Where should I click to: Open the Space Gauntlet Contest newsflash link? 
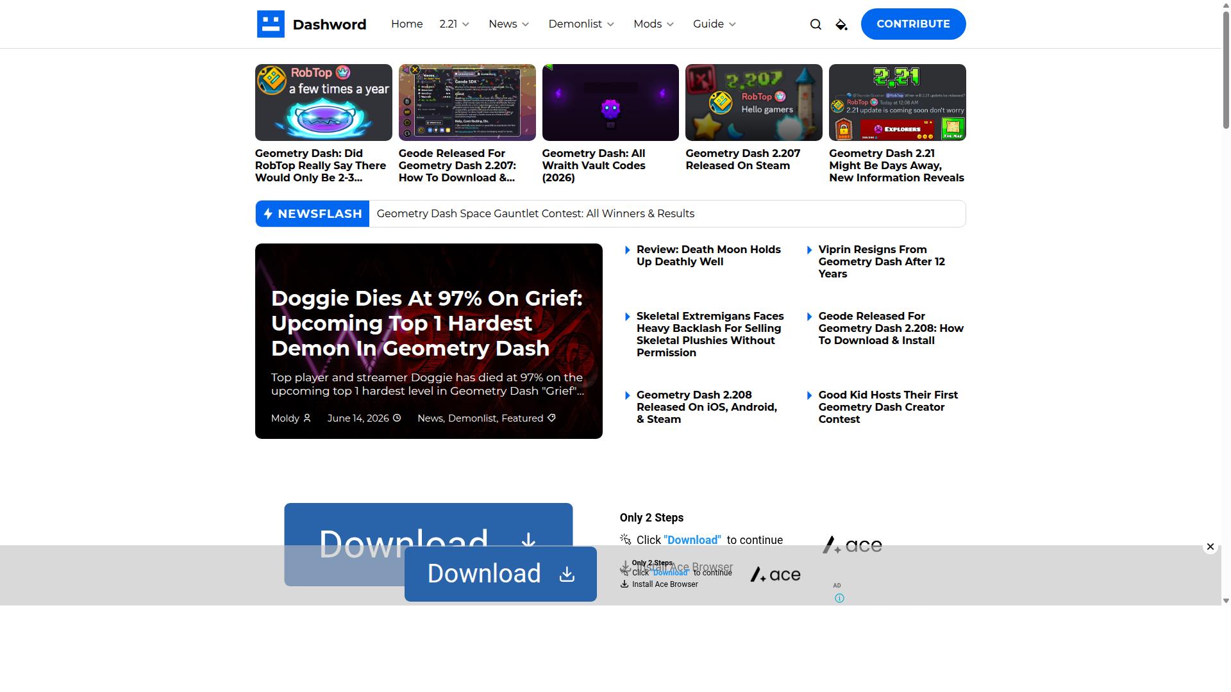click(x=535, y=214)
